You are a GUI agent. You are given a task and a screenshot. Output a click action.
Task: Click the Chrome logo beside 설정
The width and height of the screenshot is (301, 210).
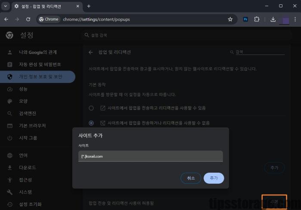9,35
